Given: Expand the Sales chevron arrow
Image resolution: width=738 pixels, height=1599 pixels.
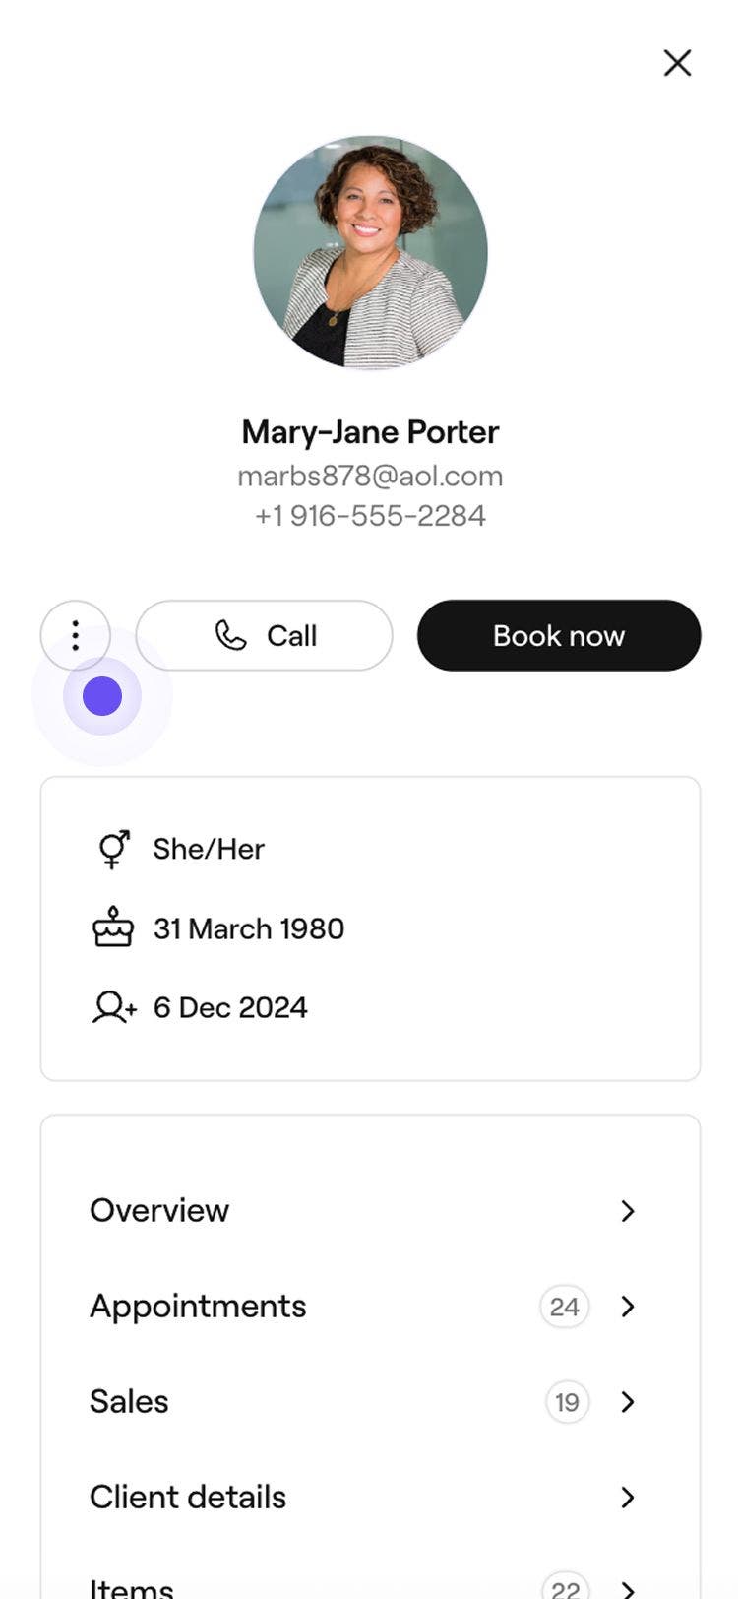Looking at the screenshot, I should (628, 1402).
